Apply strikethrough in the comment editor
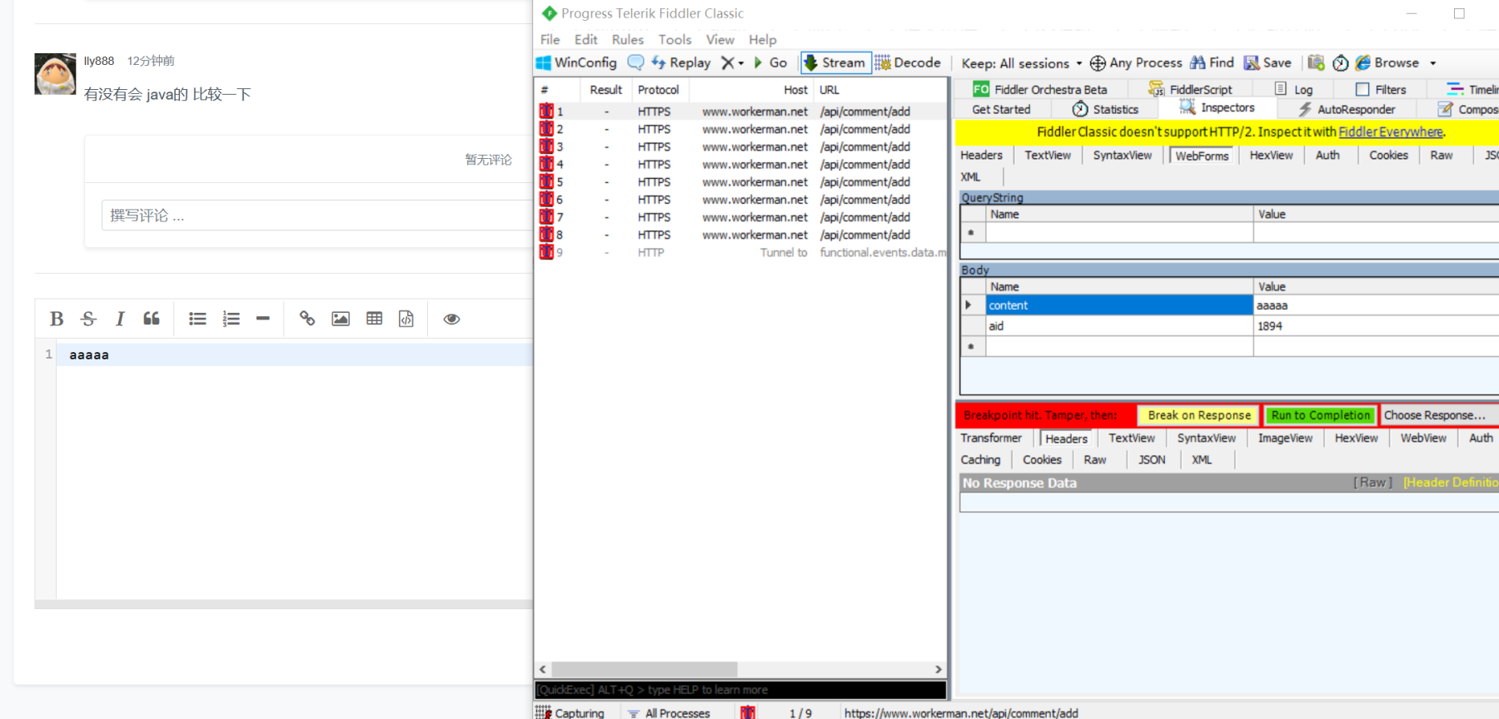This screenshot has height=719, width=1499. (x=88, y=319)
